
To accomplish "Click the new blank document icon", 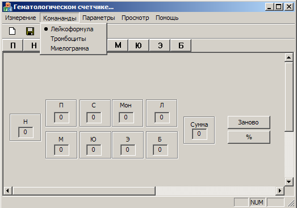I will point(12,31).
